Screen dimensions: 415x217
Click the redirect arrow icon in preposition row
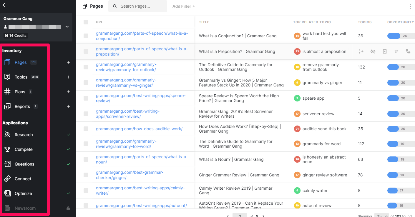(408, 51)
